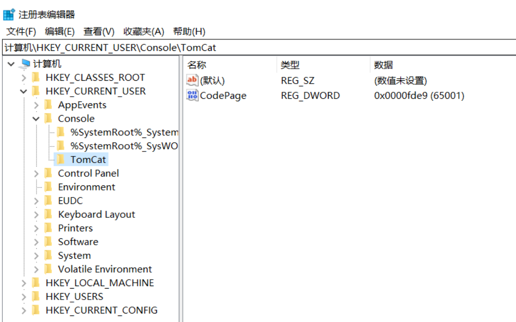516x322 pixels.
Task: Click the HKEY_CURRENT_CONFIG folder icon
Action: pos(36,310)
